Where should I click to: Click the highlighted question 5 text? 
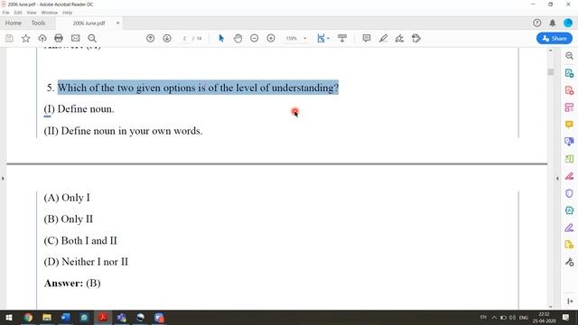click(x=198, y=88)
